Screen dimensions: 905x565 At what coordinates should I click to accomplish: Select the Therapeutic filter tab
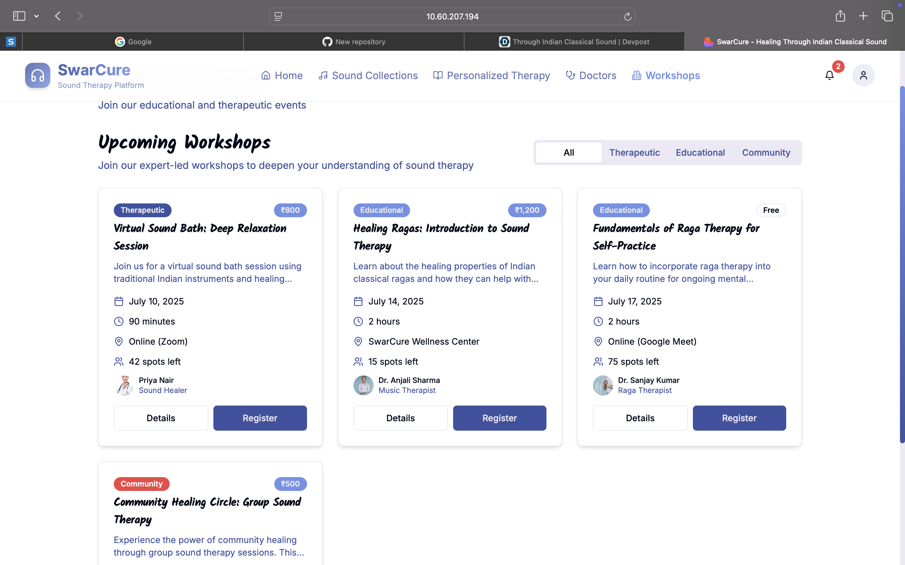(x=634, y=153)
